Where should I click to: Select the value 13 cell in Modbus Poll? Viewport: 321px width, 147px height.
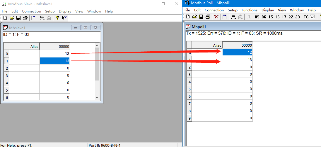(237, 60)
